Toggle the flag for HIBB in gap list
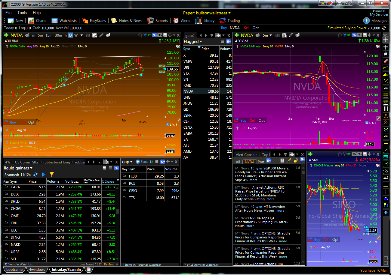The image size is (391, 275). tap(124, 176)
